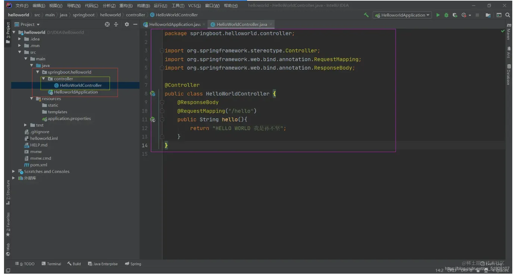522x277 pixels.
Task: Click the green Run button
Action: click(438, 15)
